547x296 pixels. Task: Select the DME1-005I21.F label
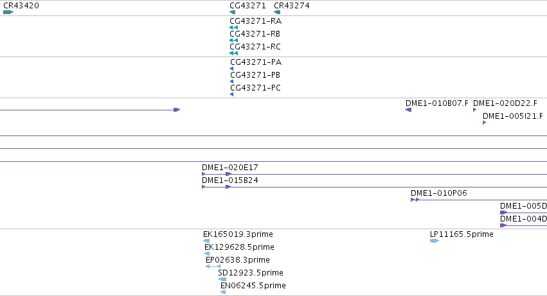tap(513, 116)
